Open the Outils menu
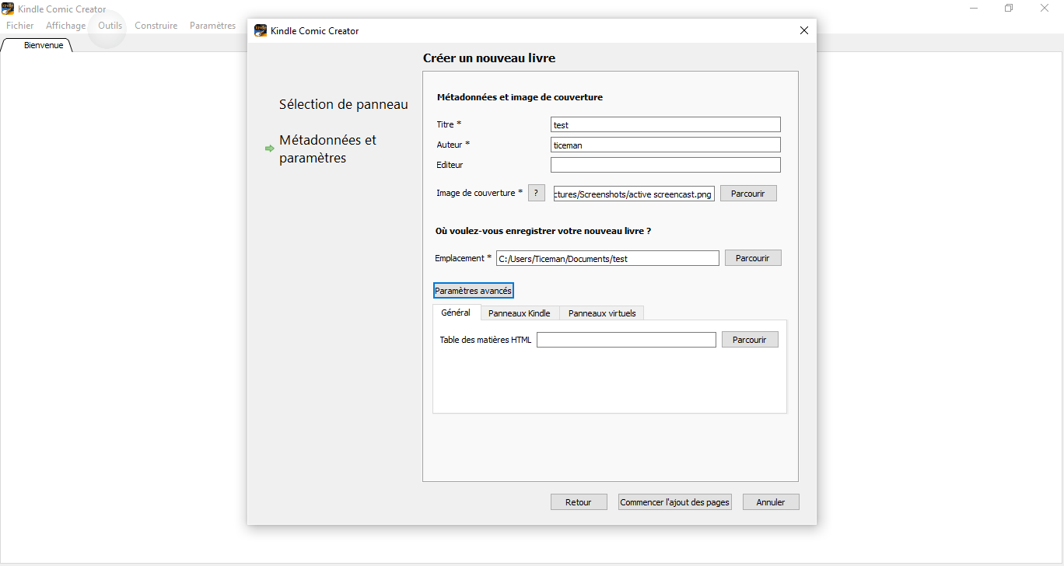Image resolution: width=1064 pixels, height=566 pixels. (x=110, y=26)
